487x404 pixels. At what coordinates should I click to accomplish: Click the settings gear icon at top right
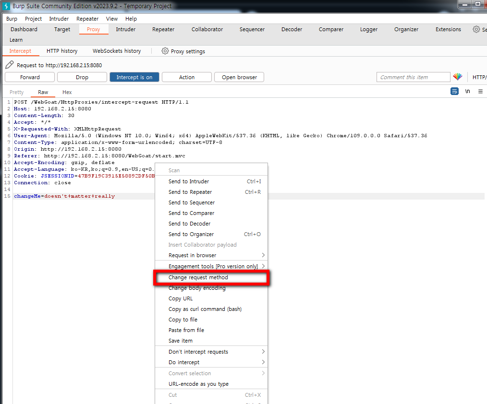[x=476, y=29]
